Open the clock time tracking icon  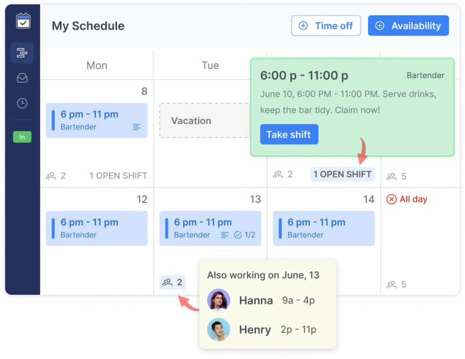click(x=22, y=103)
